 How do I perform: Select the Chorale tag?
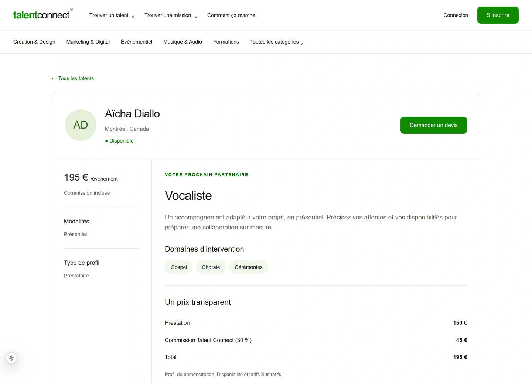(211, 267)
